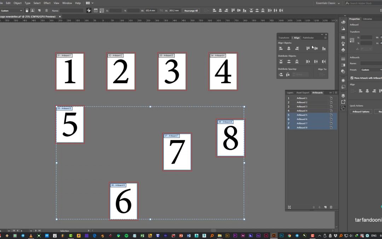Toggle move/copy artwork with artboard button
This screenshot has height=239, width=382.
pyautogui.click(x=89, y=11)
